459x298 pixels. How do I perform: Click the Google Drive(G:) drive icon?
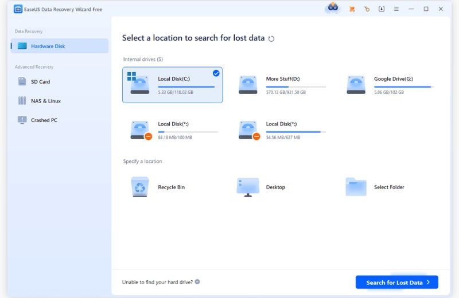click(356, 85)
